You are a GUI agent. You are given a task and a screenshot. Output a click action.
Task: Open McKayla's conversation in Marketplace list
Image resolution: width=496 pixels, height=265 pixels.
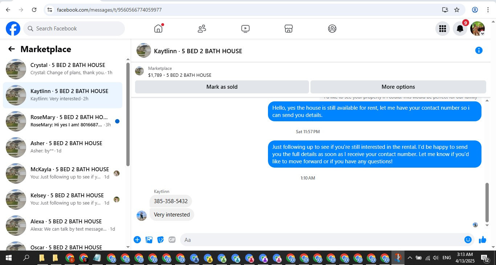62,173
